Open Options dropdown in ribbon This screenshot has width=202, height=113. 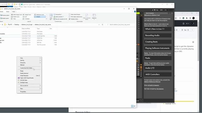[x=94, y=17]
